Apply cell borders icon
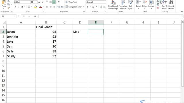This screenshot has height=103, width=184. tap(29, 7)
